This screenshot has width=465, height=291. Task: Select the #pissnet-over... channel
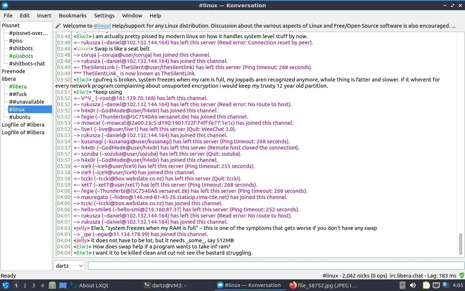28,33
